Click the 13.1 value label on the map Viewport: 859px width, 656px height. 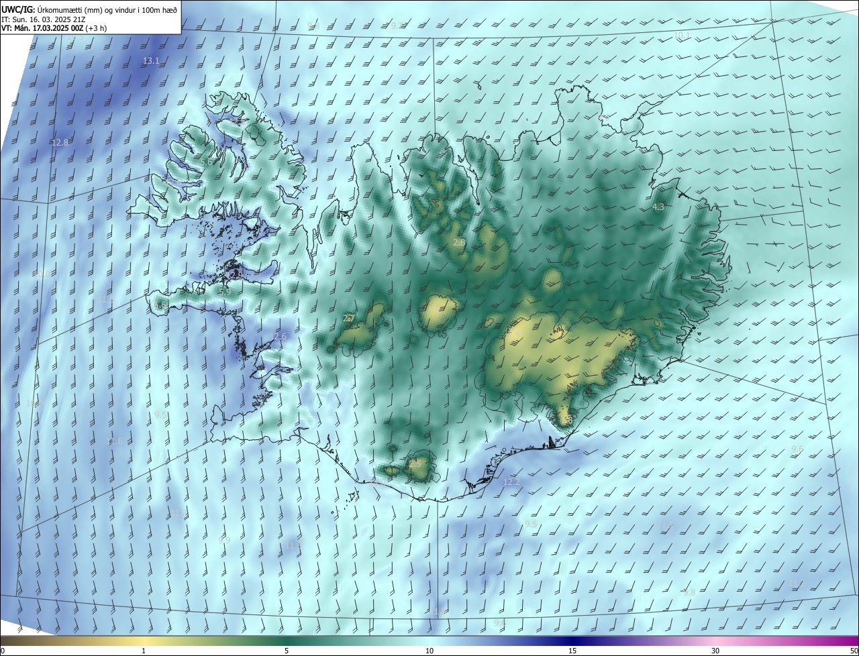151,61
